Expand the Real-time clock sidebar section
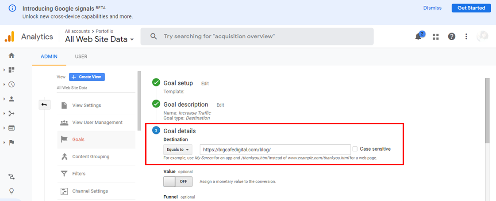The image size is (496, 201). [x=12, y=84]
